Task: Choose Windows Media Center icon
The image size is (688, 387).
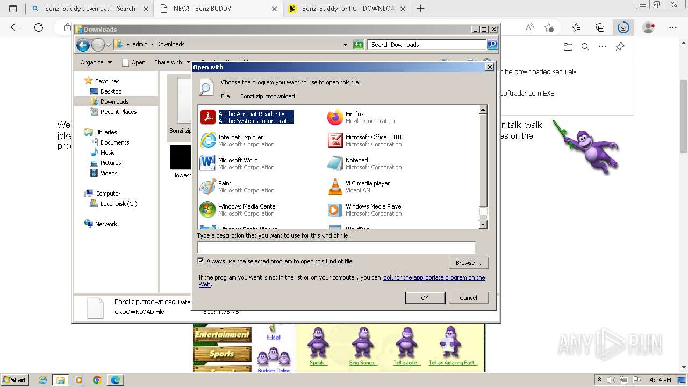Action: (x=208, y=210)
